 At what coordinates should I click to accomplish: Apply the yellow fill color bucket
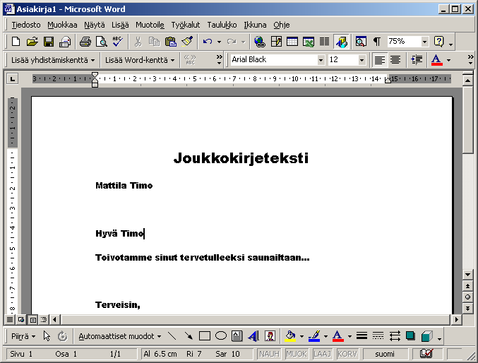point(290,336)
